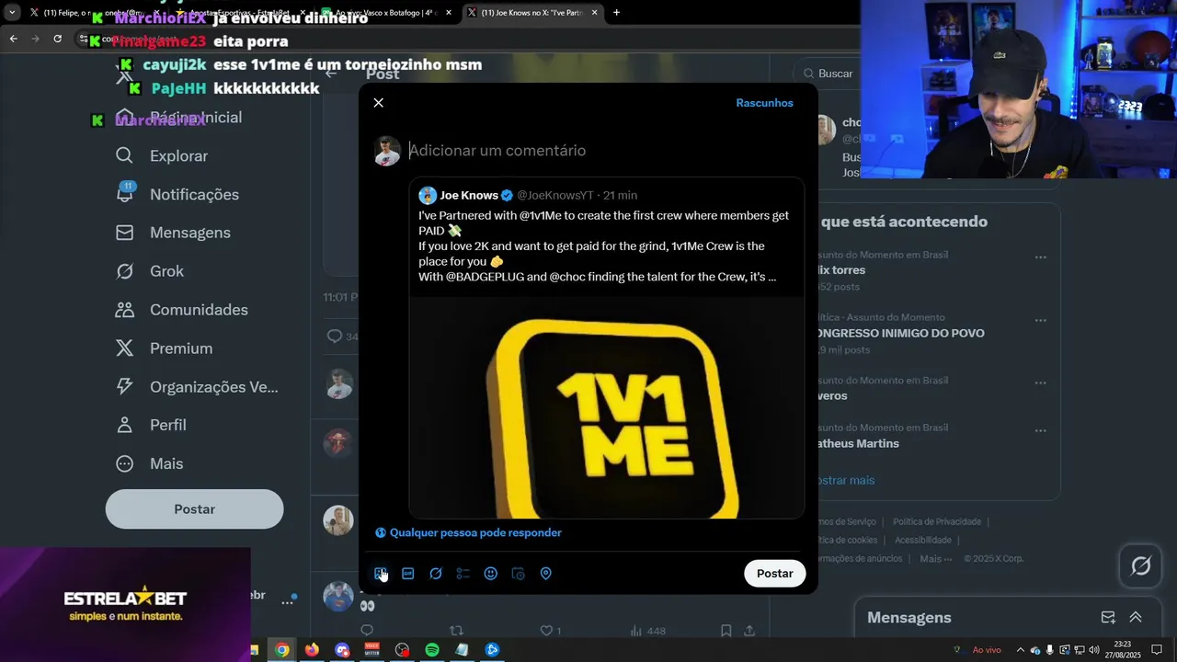This screenshot has height=662, width=1177.
Task: Repost the post below the composer
Action: coord(456,631)
